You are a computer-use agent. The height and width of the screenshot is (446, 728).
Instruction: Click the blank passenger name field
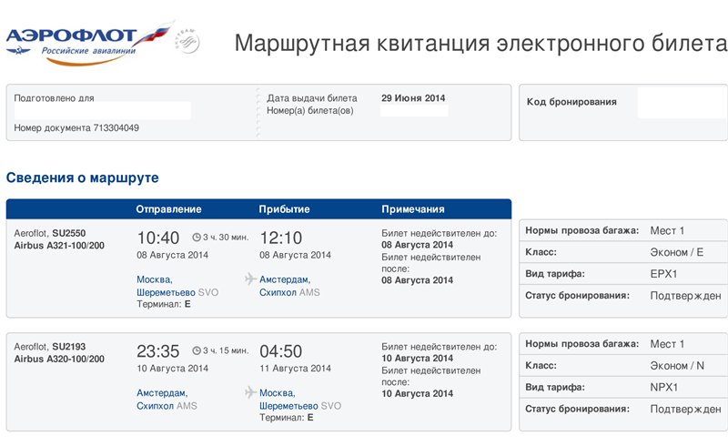(x=103, y=110)
